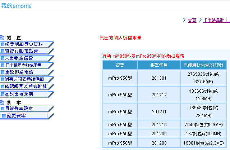Click the 已使用封包量/分鐘數 column header
This screenshot has height=150, width=230.
204,65
